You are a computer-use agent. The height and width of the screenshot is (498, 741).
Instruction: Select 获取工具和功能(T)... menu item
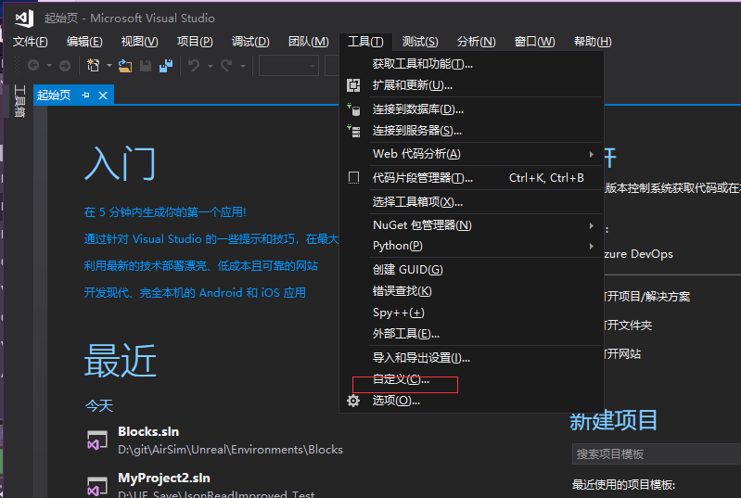472,64
